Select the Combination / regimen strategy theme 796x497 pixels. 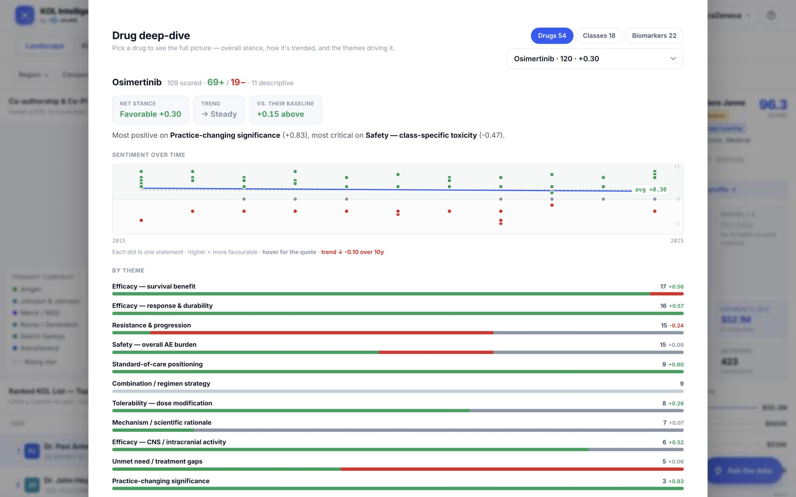click(398, 387)
